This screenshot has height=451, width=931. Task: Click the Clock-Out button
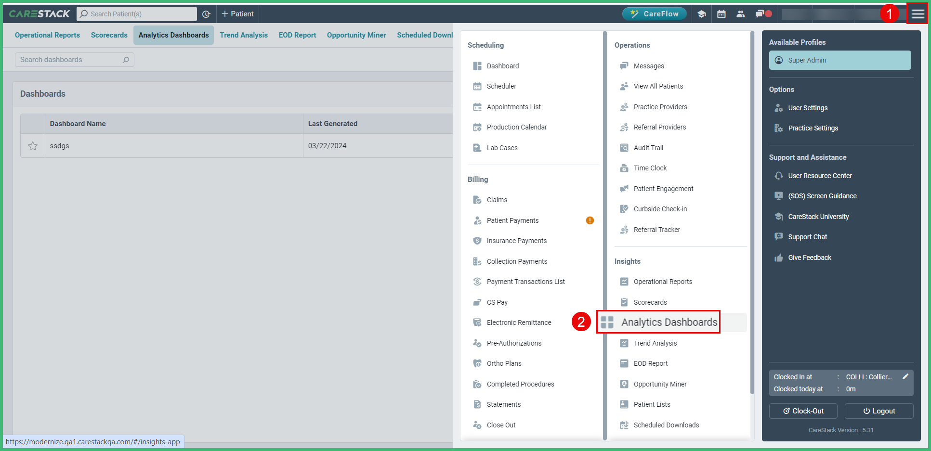tap(803, 411)
